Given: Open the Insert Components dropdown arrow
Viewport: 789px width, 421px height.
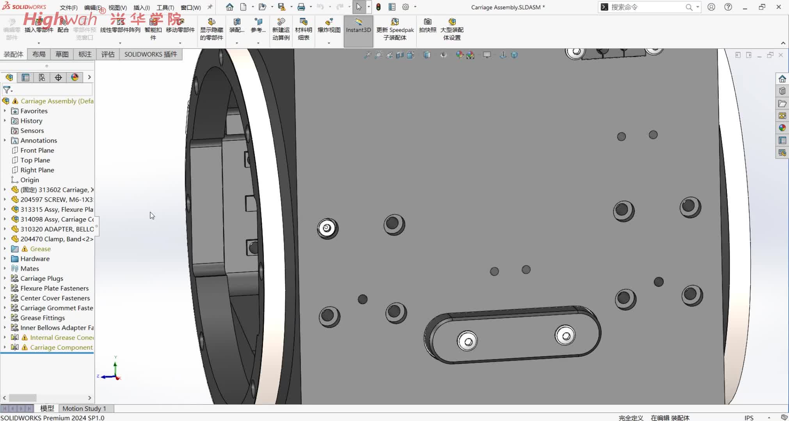Looking at the screenshot, I should [x=39, y=43].
